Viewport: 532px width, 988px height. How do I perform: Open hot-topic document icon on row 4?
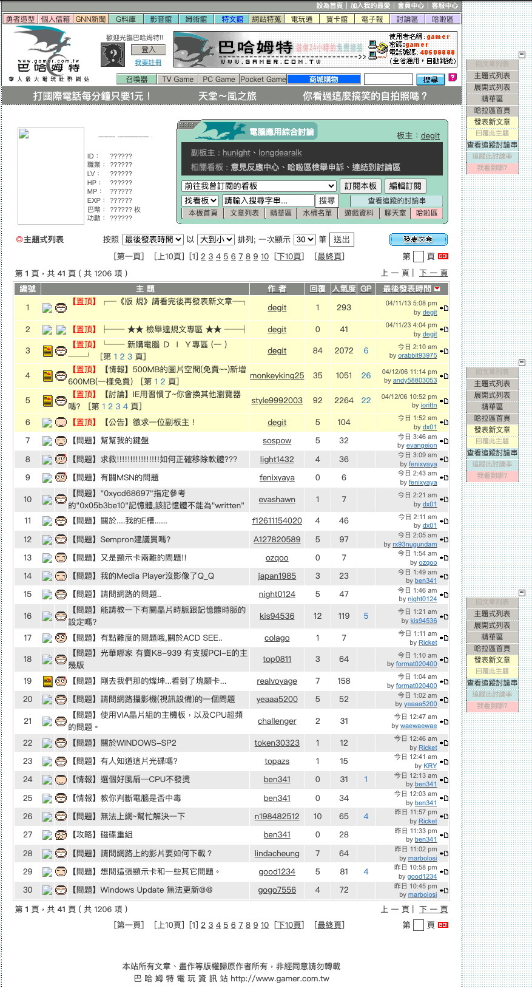47,376
